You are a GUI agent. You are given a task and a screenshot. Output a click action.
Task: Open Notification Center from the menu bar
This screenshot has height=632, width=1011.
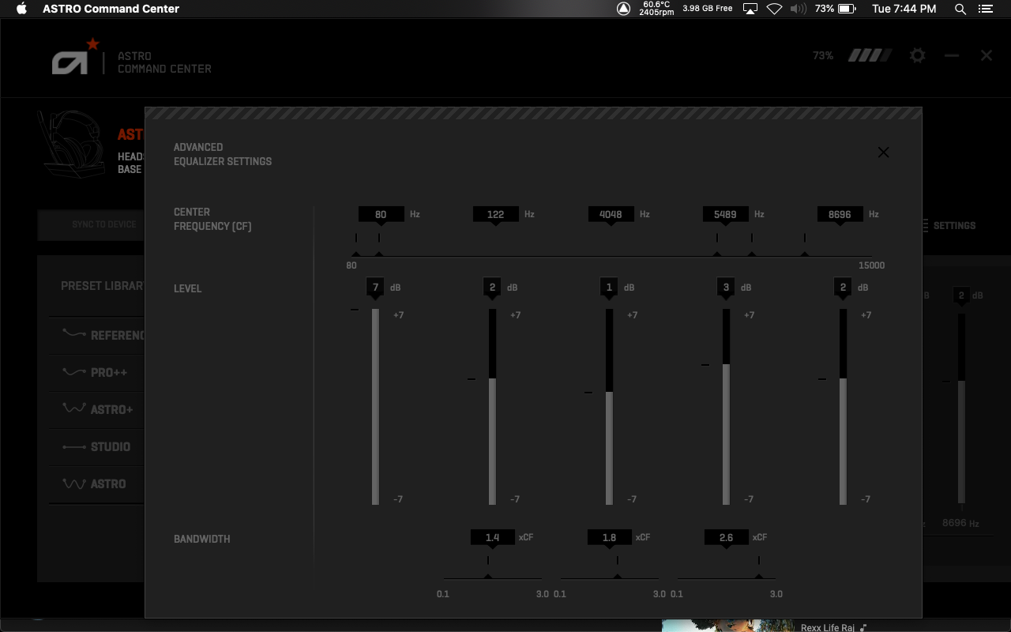985,9
